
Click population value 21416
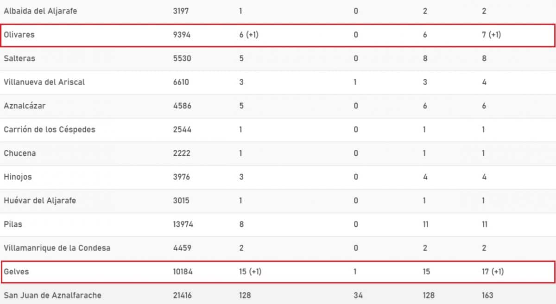183,295
